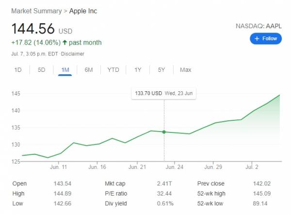The width and height of the screenshot is (291, 215).
Task: Switch to the YTD time range
Action: pyautogui.click(x=113, y=70)
